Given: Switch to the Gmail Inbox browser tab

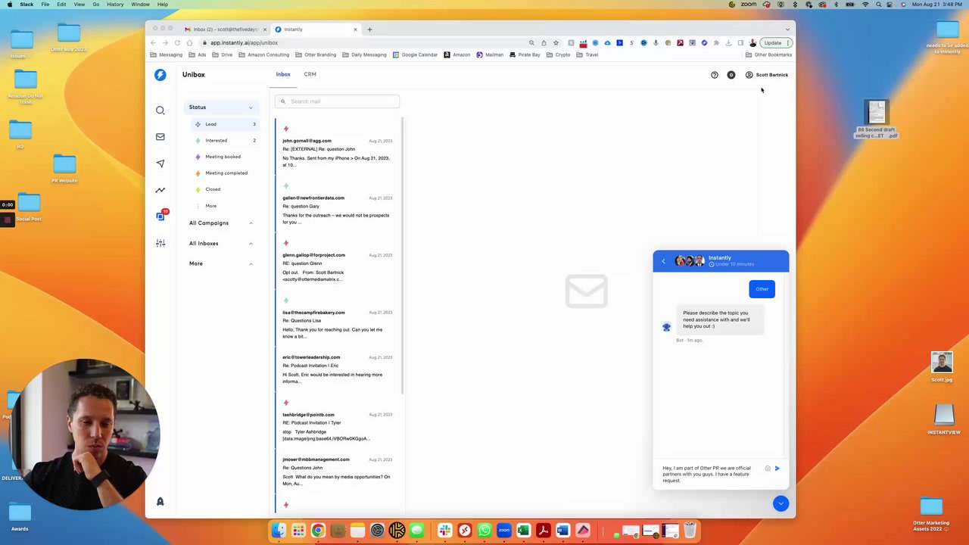Looking at the screenshot, I should point(225,30).
